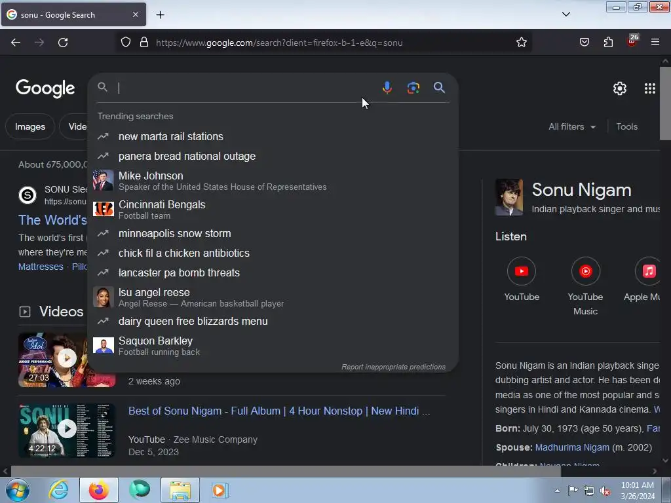Open the Apple Music listen option
The image size is (671, 503).
pyautogui.click(x=642, y=279)
